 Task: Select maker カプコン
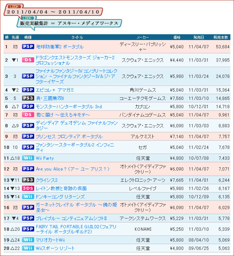pos(143,107)
